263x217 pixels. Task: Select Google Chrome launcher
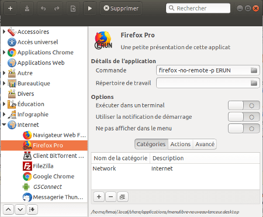point(44,176)
